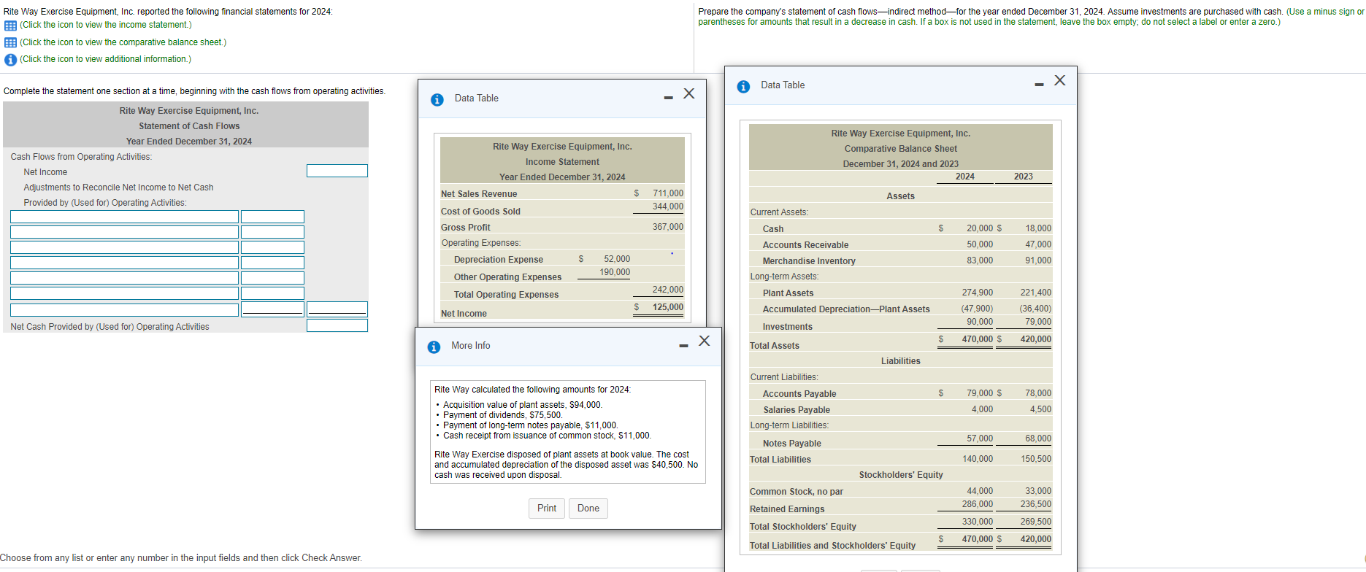
Task: Close the balance sheet Data Table dialog
Action: pyautogui.click(x=1060, y=80)
